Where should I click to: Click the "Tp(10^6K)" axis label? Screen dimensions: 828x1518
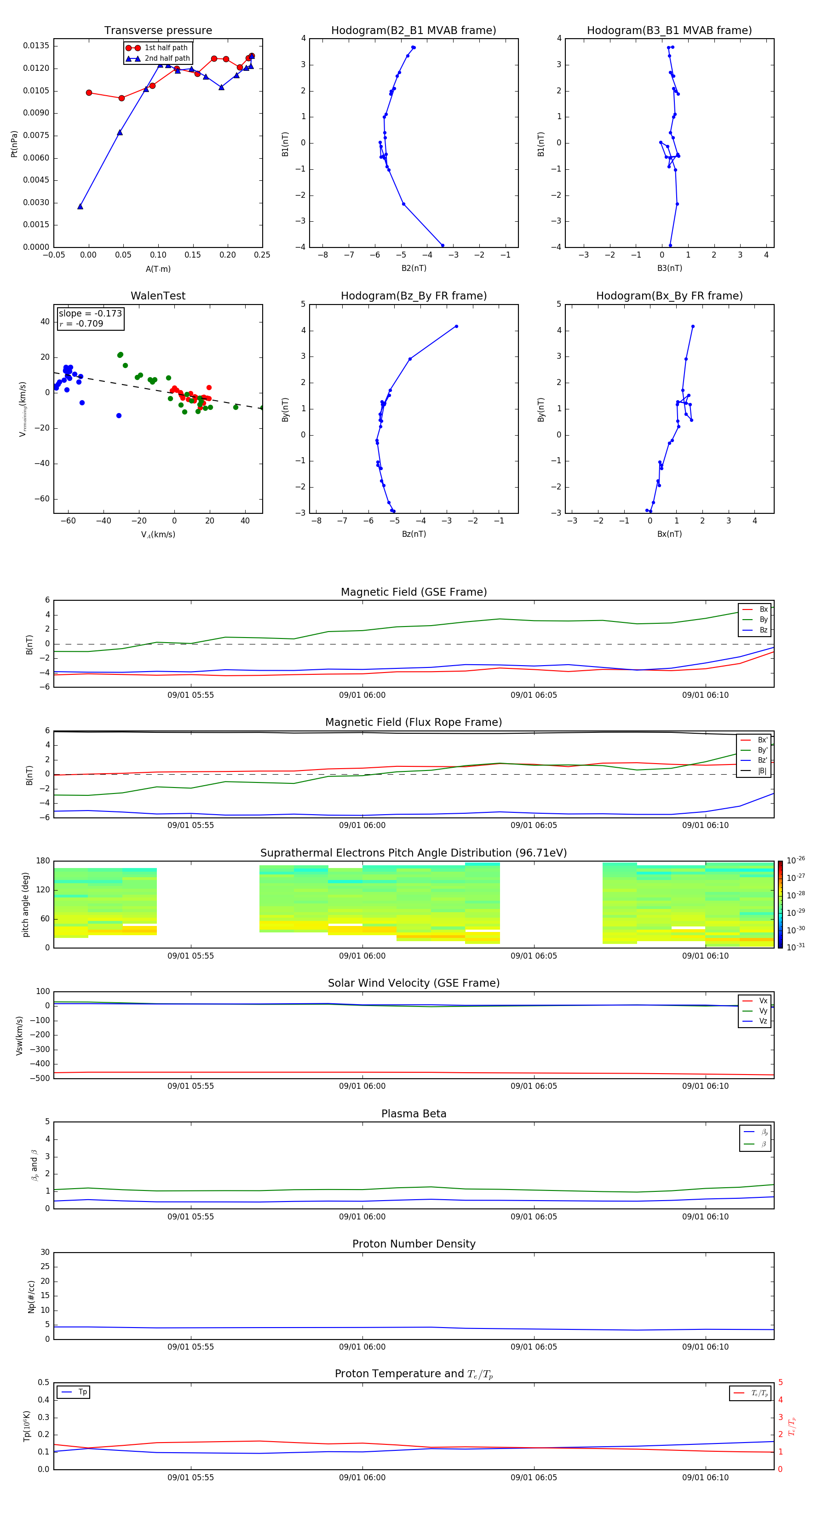(27, 1426)
